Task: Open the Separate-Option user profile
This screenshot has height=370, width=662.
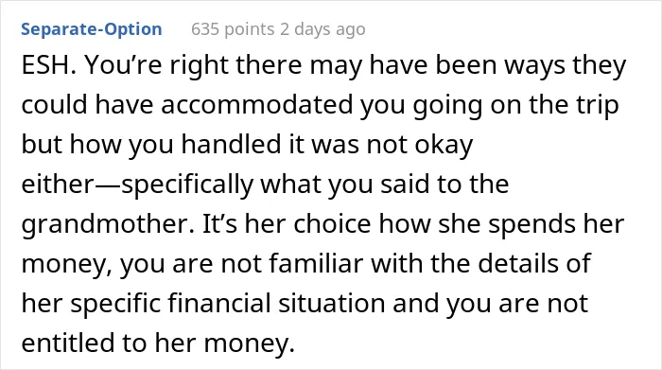Action: click(x=91, y=29)
